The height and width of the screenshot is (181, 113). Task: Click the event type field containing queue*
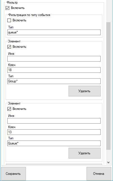(x=54, y=32)
